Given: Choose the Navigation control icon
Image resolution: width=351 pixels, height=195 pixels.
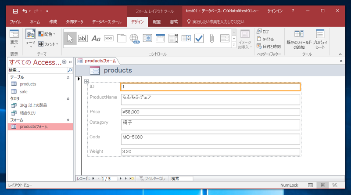Looking at the screenshot, I should click(160, 38).
